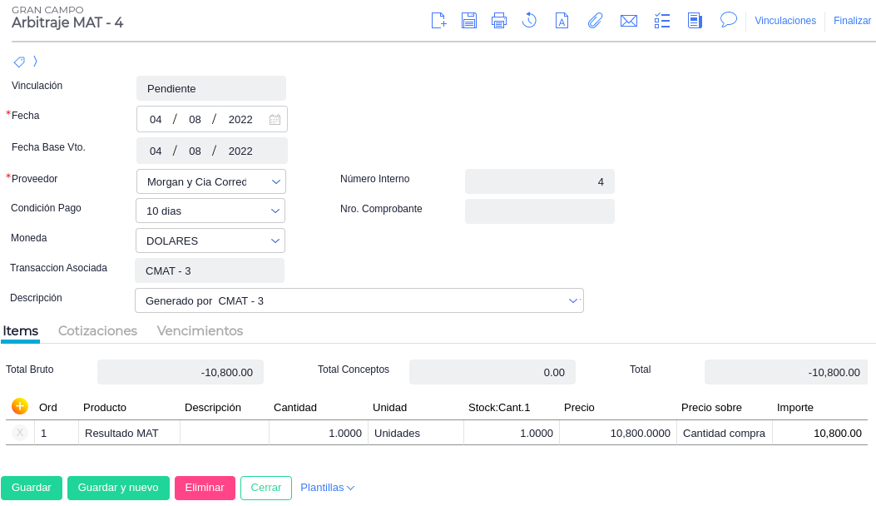
Task: Remove item row 1 with X button
Action: pyautogui.click(x=20, y=433)
